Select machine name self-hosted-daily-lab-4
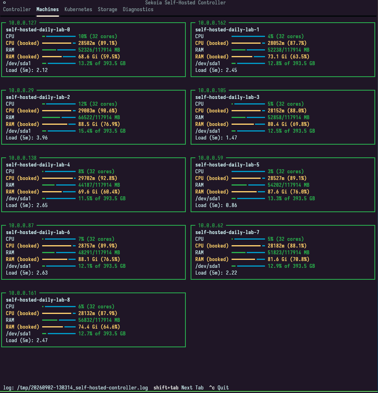The height and width of the screenshot is (393, 378). 38,165
